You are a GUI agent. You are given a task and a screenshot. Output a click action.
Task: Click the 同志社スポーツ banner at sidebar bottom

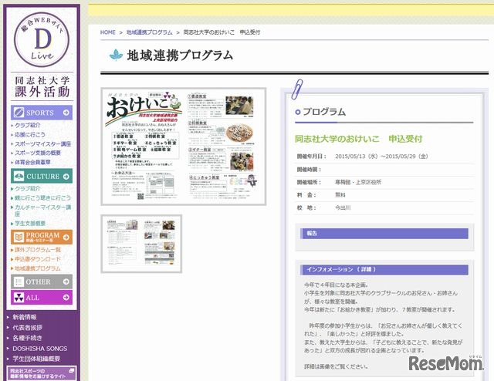click(x=42, y=373)
